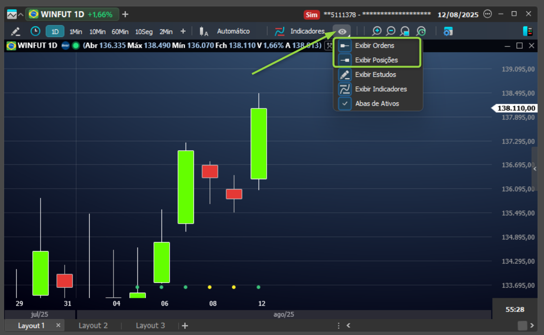
Task: Click the zoom in magnifier icon
Action: point(377,31)
